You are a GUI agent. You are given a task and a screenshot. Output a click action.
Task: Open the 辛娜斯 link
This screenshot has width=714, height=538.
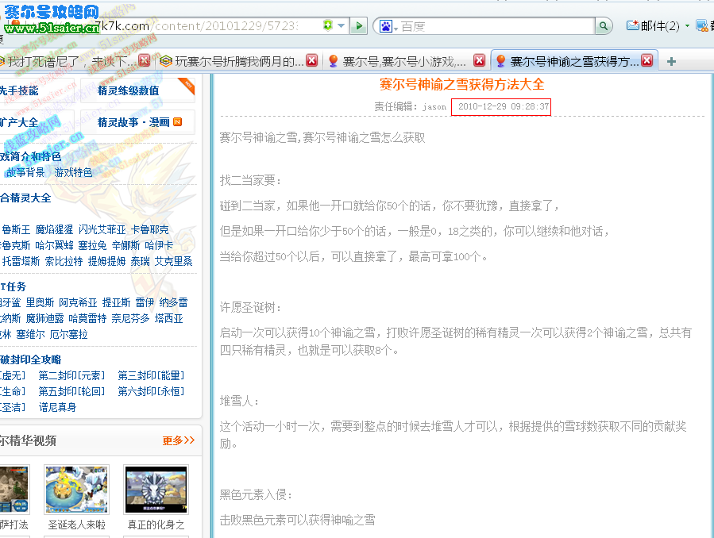pyautogui.click(x=125, y=245)
